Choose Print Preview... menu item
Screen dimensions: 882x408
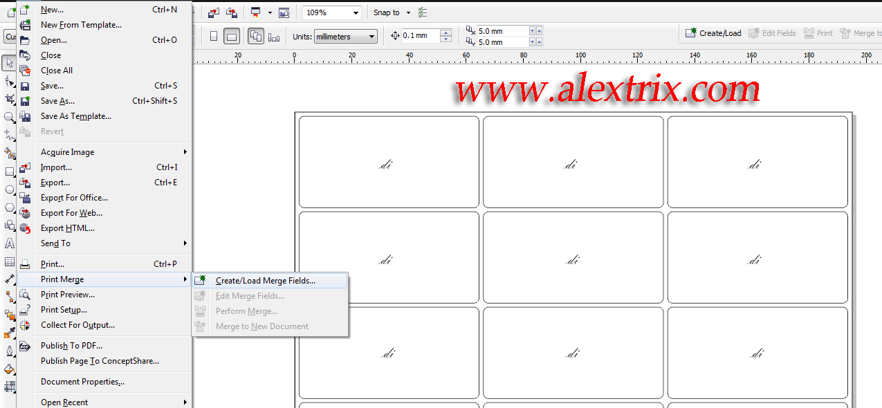tap(104, 295)
